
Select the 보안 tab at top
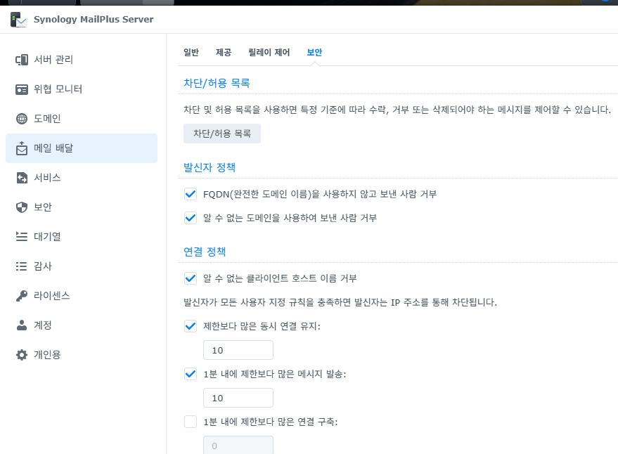pyautogui.click(x=314, y=53)
